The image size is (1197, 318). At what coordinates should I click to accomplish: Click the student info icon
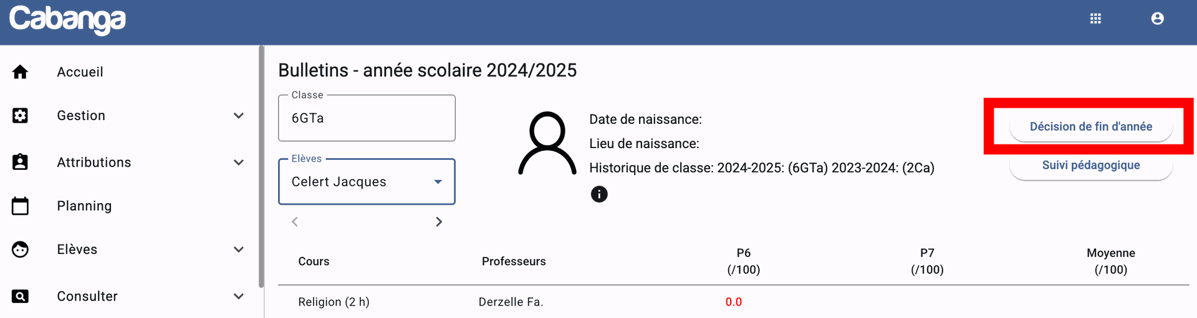point(598,194)
